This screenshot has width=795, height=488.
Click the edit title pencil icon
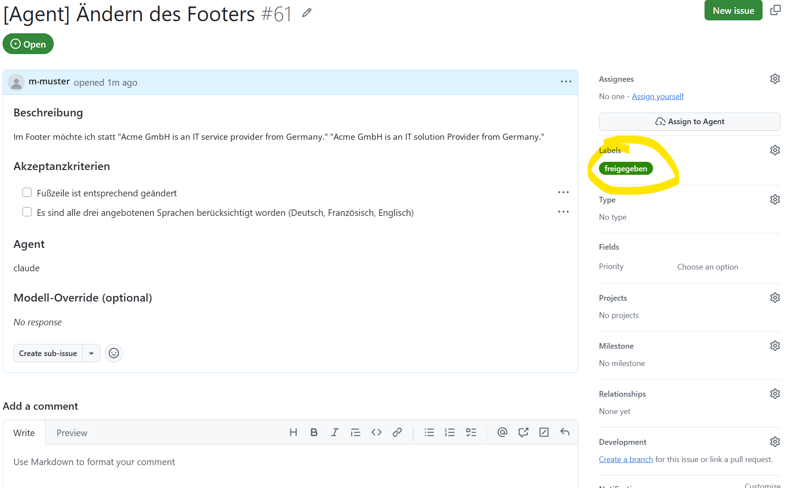307,13
